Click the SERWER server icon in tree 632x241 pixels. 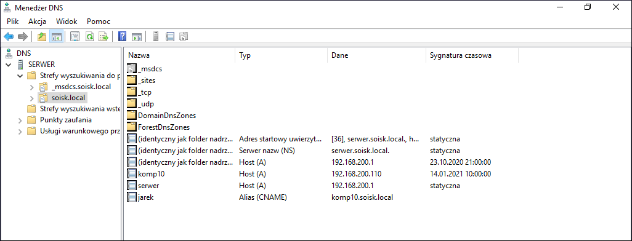pos(20,65)
